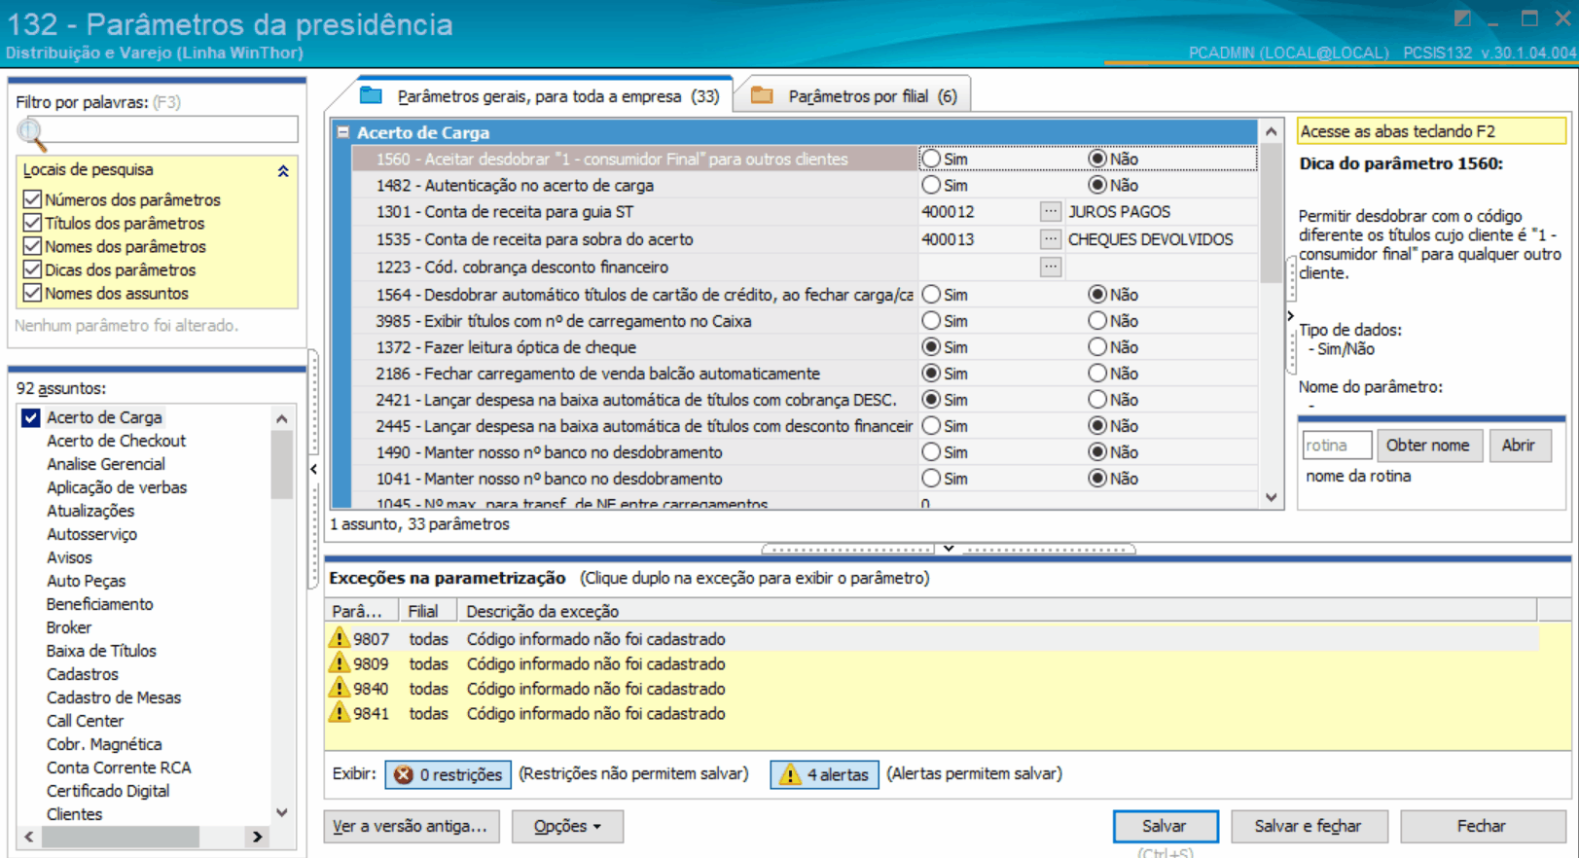Click the subjects list horizontal scrollbar thumb

121,836
